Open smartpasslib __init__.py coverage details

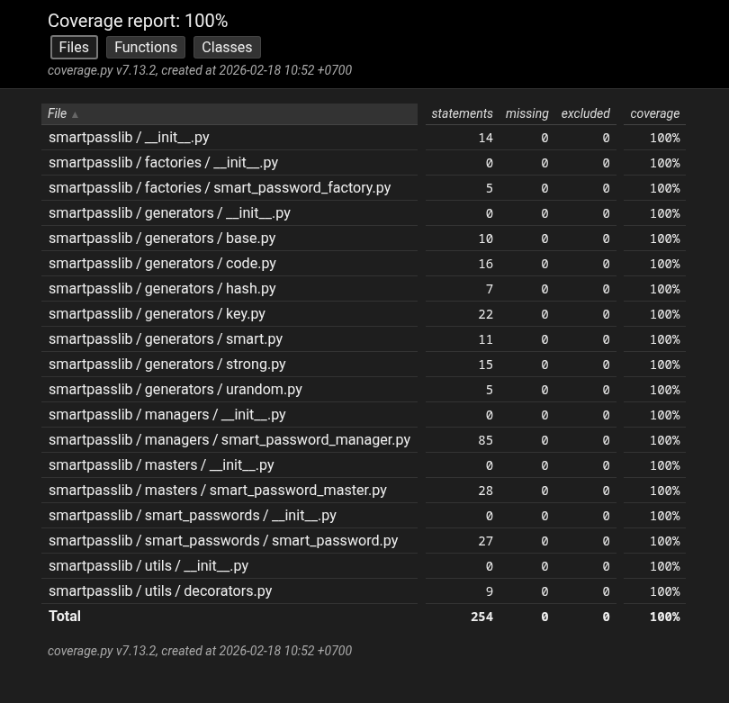click(x=129, y=137)
